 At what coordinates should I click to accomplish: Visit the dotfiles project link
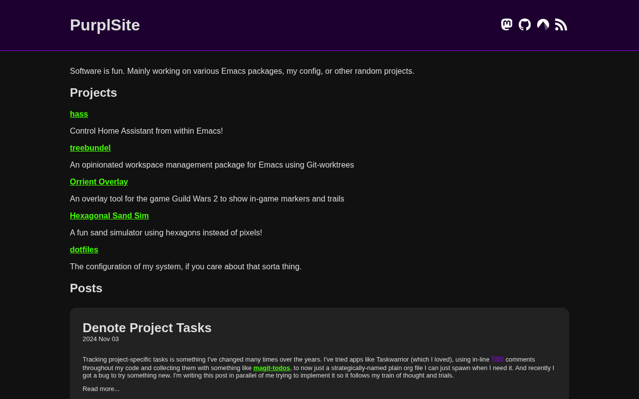click(84, 250)
